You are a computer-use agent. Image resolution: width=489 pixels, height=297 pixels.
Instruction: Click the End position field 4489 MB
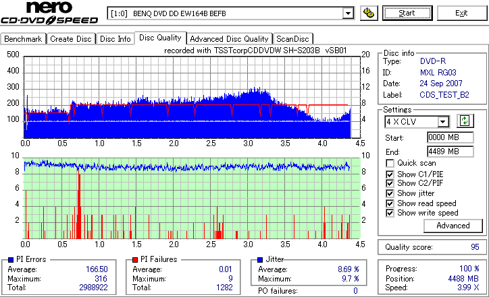coord(450,152)
